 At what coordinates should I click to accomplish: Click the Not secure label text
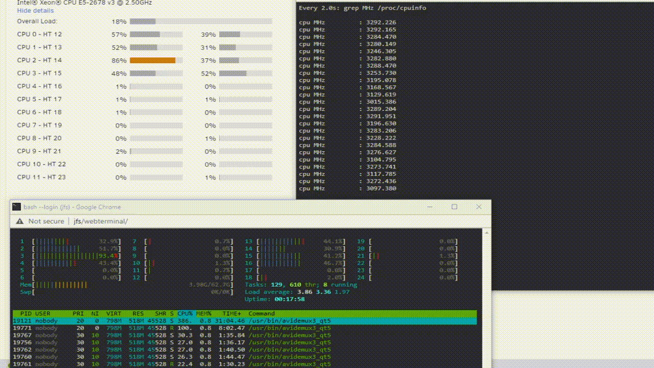(x=46, y=221)
